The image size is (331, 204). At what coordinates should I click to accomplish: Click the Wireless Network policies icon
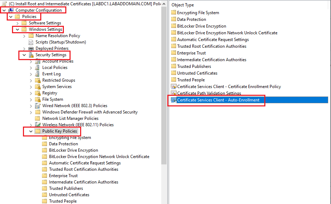[x=38, y=125]
